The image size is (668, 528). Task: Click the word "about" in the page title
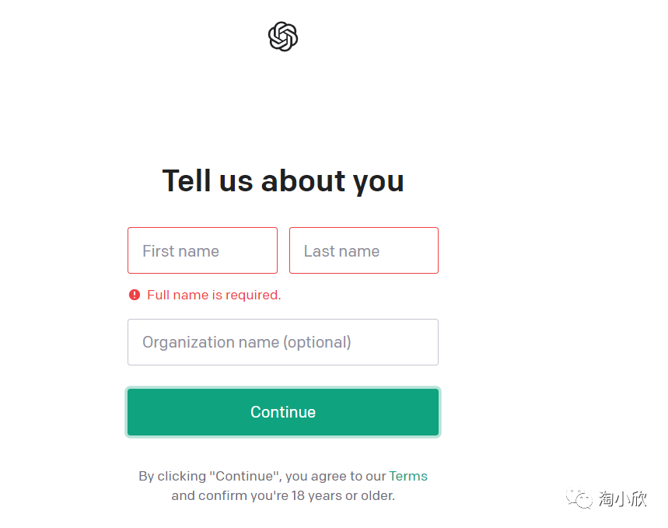pyautogui.click(x=303, y=180)
